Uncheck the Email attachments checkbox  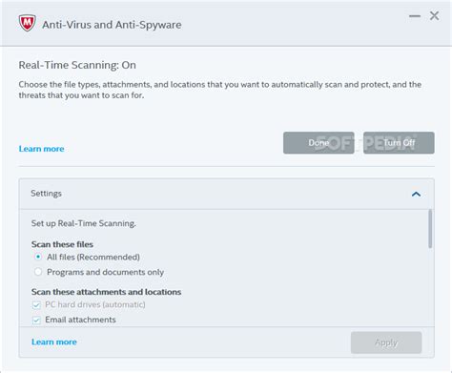pos(36,320)
